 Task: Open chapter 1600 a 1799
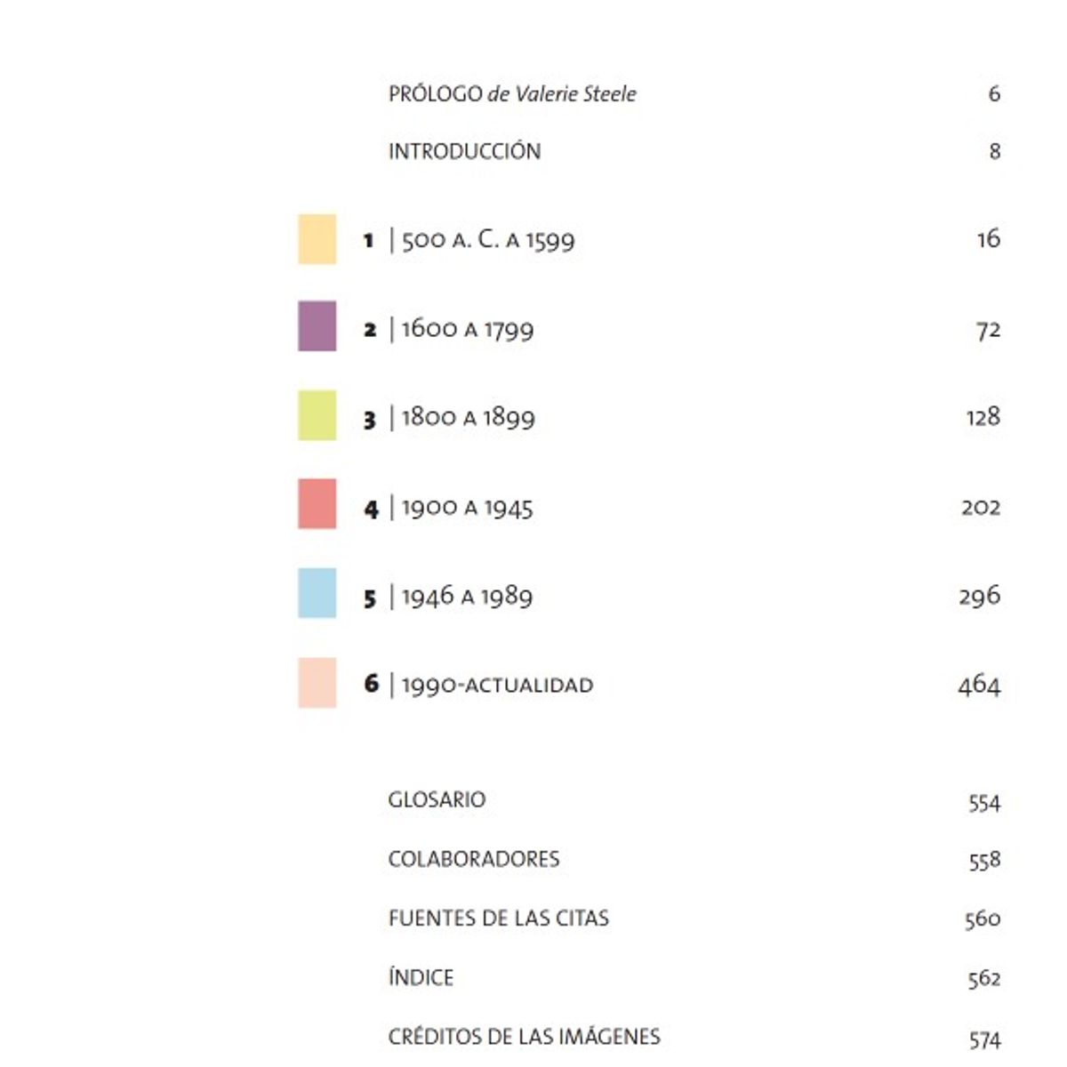tap(468, 329)
